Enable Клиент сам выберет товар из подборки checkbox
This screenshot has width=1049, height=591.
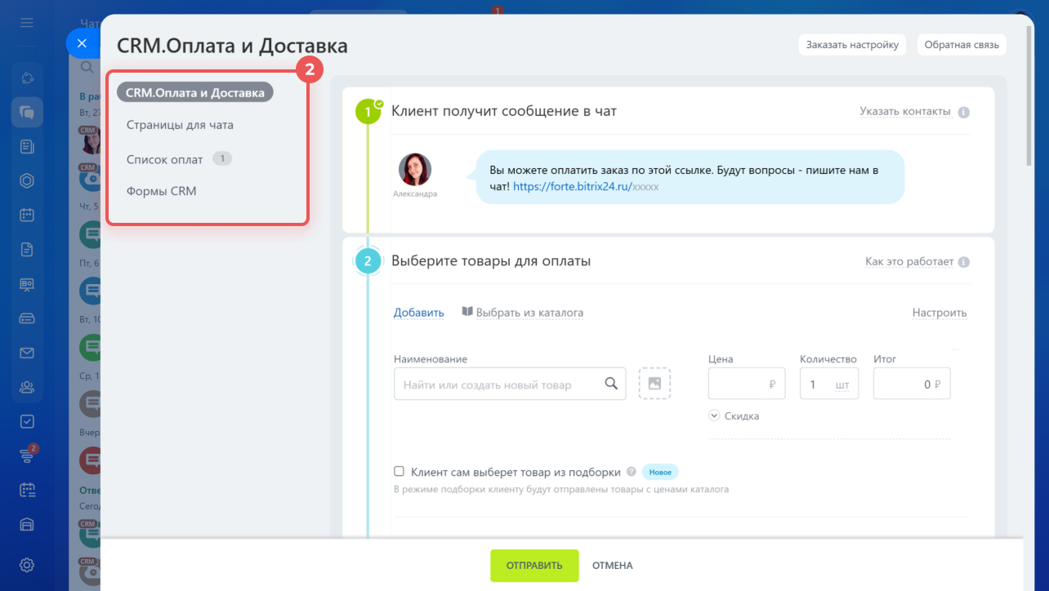click(x=400, y=471)
